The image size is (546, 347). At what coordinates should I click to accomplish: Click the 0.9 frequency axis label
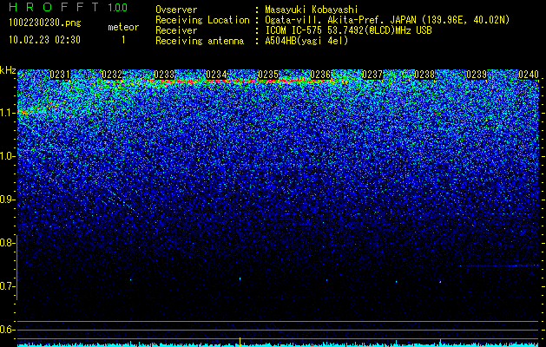(x=6, y=200)
